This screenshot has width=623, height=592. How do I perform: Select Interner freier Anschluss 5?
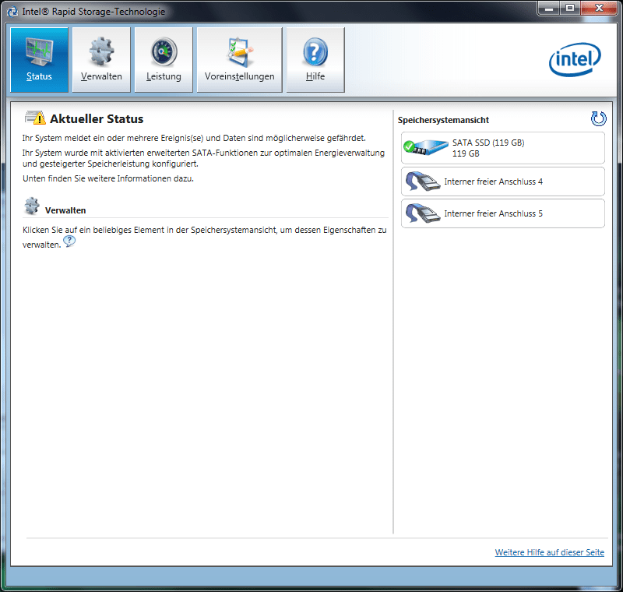[503, 213]
